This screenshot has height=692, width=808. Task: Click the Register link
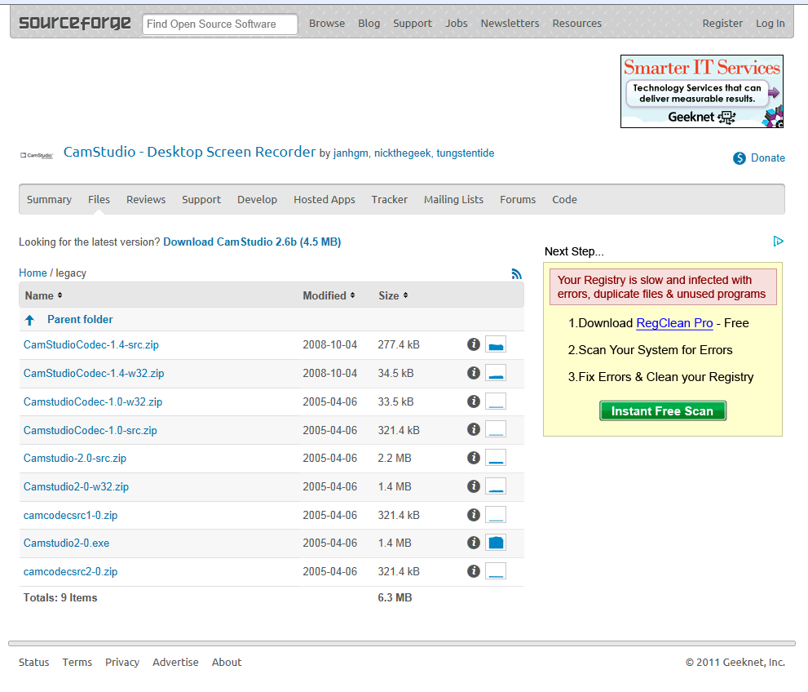click(722, 23)
